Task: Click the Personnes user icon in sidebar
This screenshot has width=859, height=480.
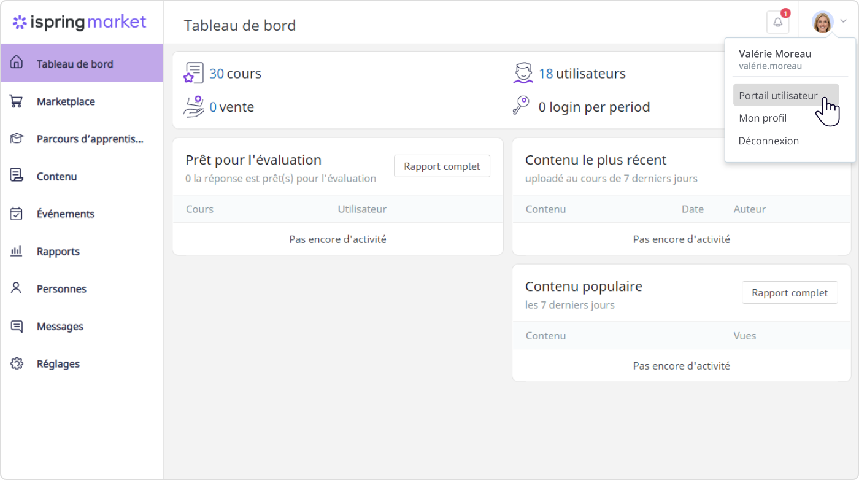Action: tap(17, 288)
